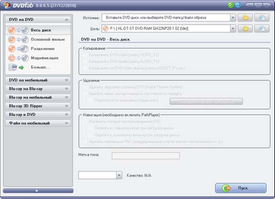Viewport: 275px width, 199px height.
Task: Click source image file icon button
Action: tap(262, 18)
